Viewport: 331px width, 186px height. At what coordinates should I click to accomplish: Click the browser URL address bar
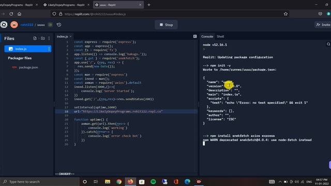[x=170, y=14]
